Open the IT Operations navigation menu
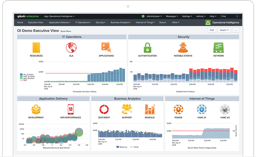 tap(83, 22)
